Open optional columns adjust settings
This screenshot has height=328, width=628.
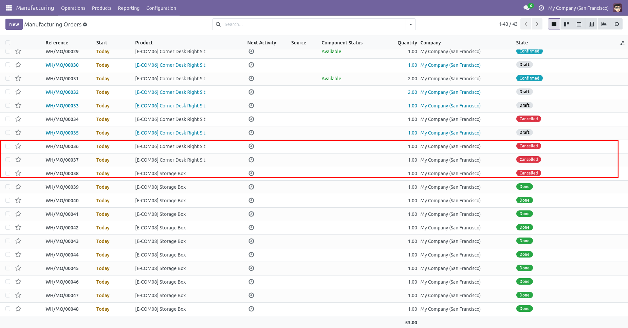[622, 43]
